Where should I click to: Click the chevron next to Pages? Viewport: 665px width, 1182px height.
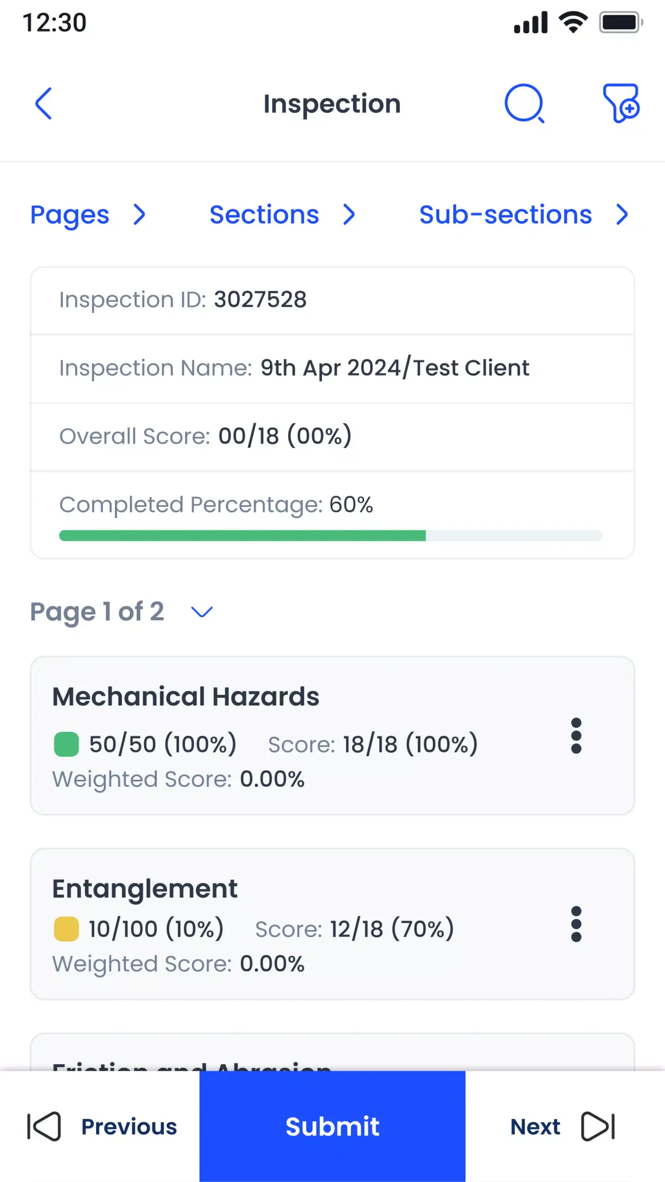(x=139, y=215)
